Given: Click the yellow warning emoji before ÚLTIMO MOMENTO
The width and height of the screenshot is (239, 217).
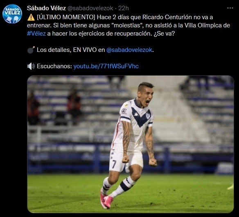Looking at the screenshot, I should (x=31, y=17).
